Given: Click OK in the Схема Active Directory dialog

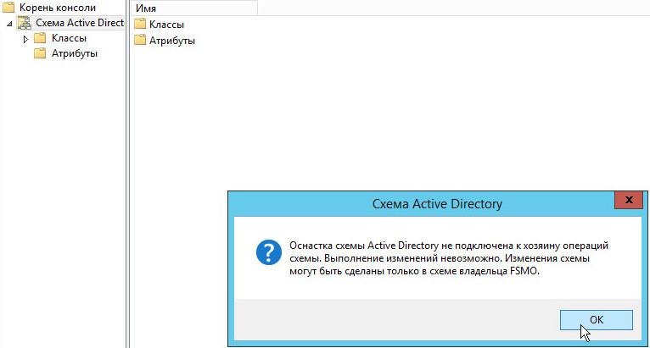Looking at the screenshot, I should tap(596, 320).
